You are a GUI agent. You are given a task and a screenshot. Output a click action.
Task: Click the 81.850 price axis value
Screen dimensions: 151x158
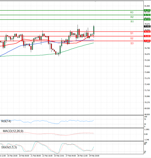click(x=147, y=6)
